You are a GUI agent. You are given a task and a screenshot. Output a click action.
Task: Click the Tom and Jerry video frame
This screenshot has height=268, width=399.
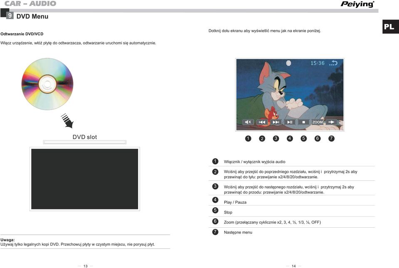point(290,94)
